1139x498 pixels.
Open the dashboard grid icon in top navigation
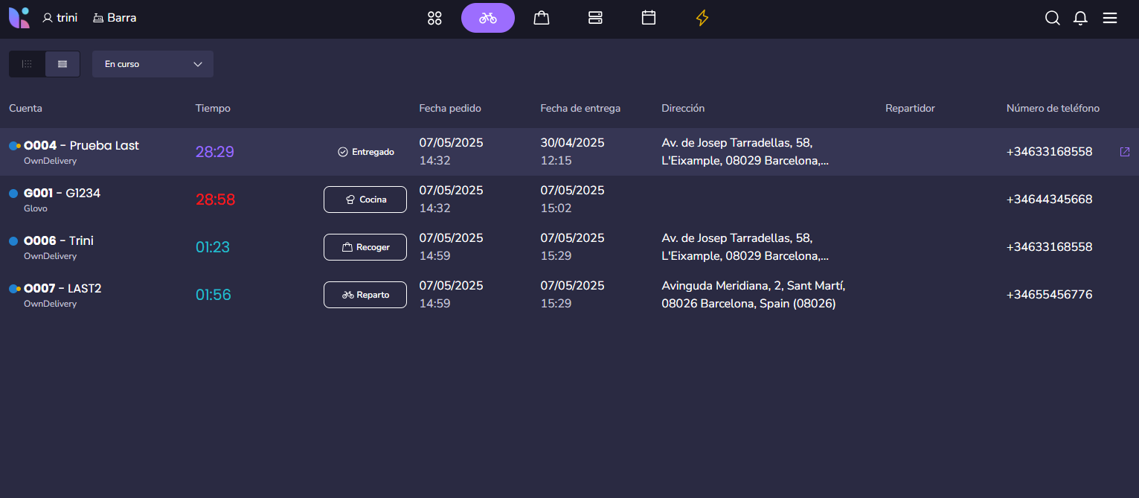(434, 18)
